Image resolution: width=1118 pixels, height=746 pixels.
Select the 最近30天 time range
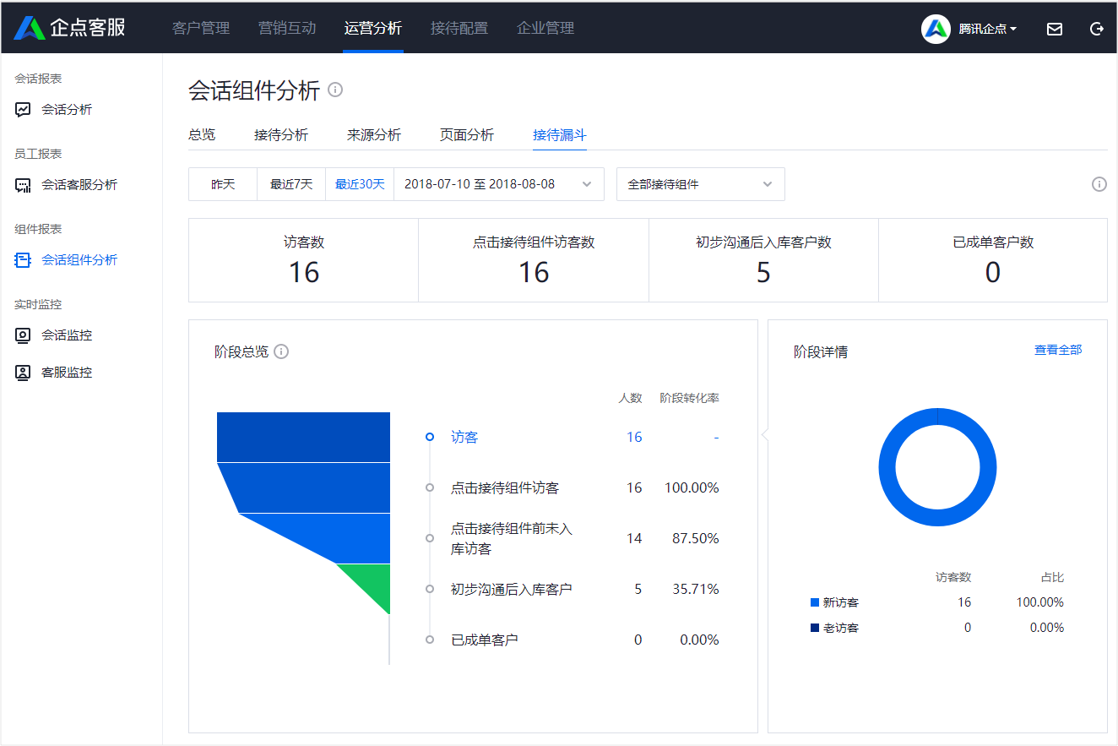click(360, 184)
